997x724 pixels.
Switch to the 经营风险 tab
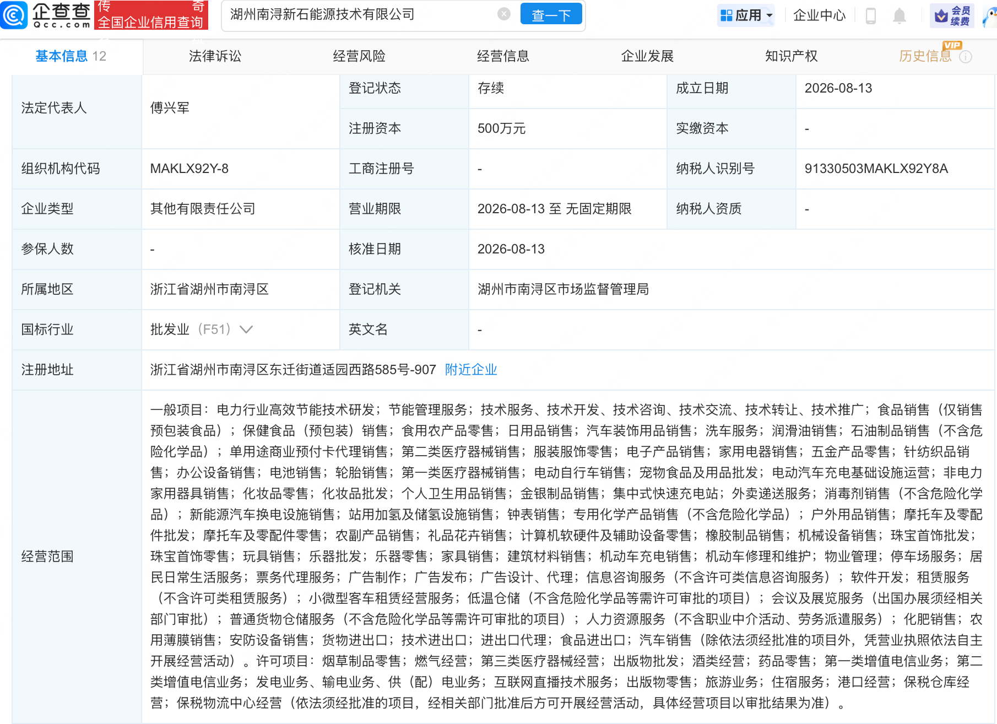point(359,56)
